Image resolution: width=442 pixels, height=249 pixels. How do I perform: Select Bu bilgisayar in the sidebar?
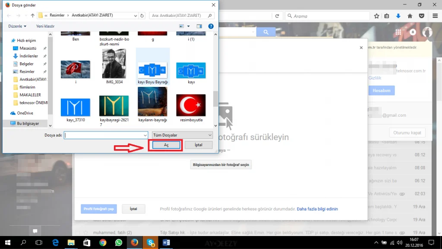[x=28, y=123]
